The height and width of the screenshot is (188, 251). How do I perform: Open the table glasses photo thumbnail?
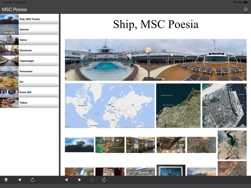232,145
